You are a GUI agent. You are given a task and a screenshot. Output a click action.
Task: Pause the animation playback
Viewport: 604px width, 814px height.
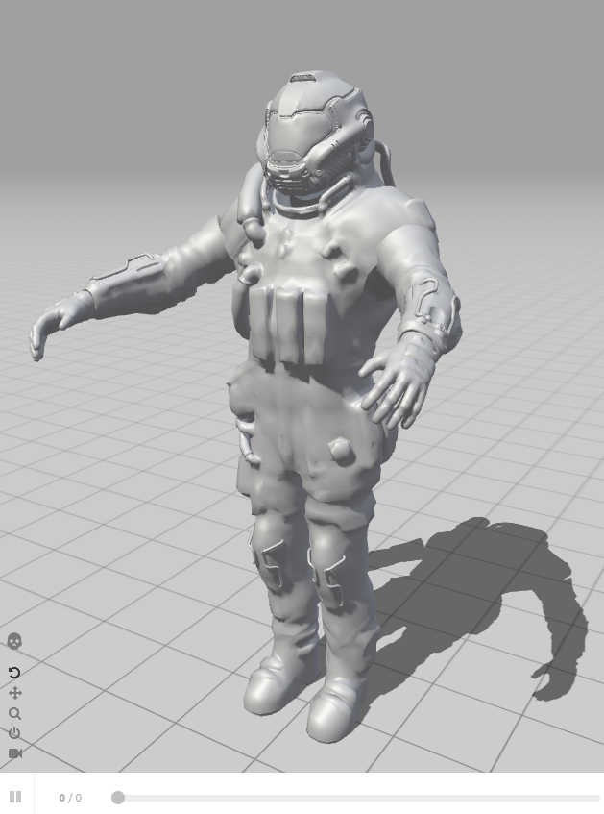15,797
